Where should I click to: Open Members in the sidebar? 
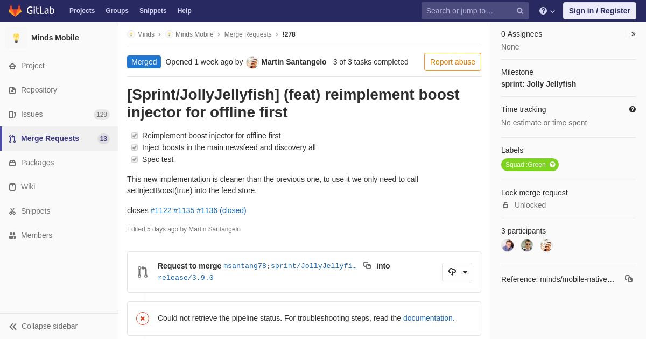(x=59, y=236)
